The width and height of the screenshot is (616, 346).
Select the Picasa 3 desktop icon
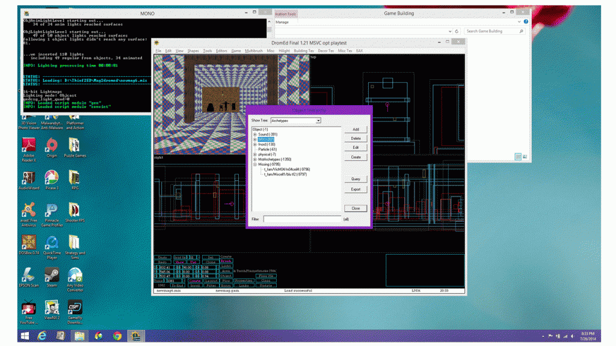tap(51, 178)
